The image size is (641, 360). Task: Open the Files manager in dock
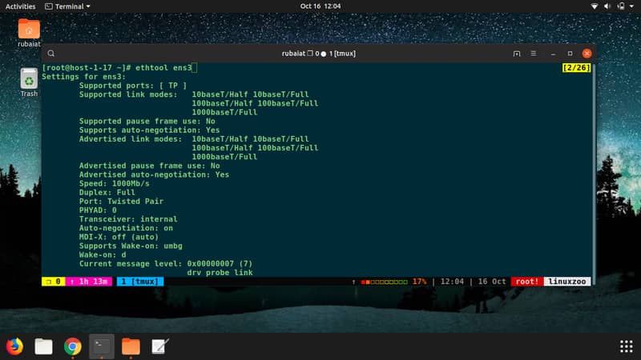click(x=43, y=346)
